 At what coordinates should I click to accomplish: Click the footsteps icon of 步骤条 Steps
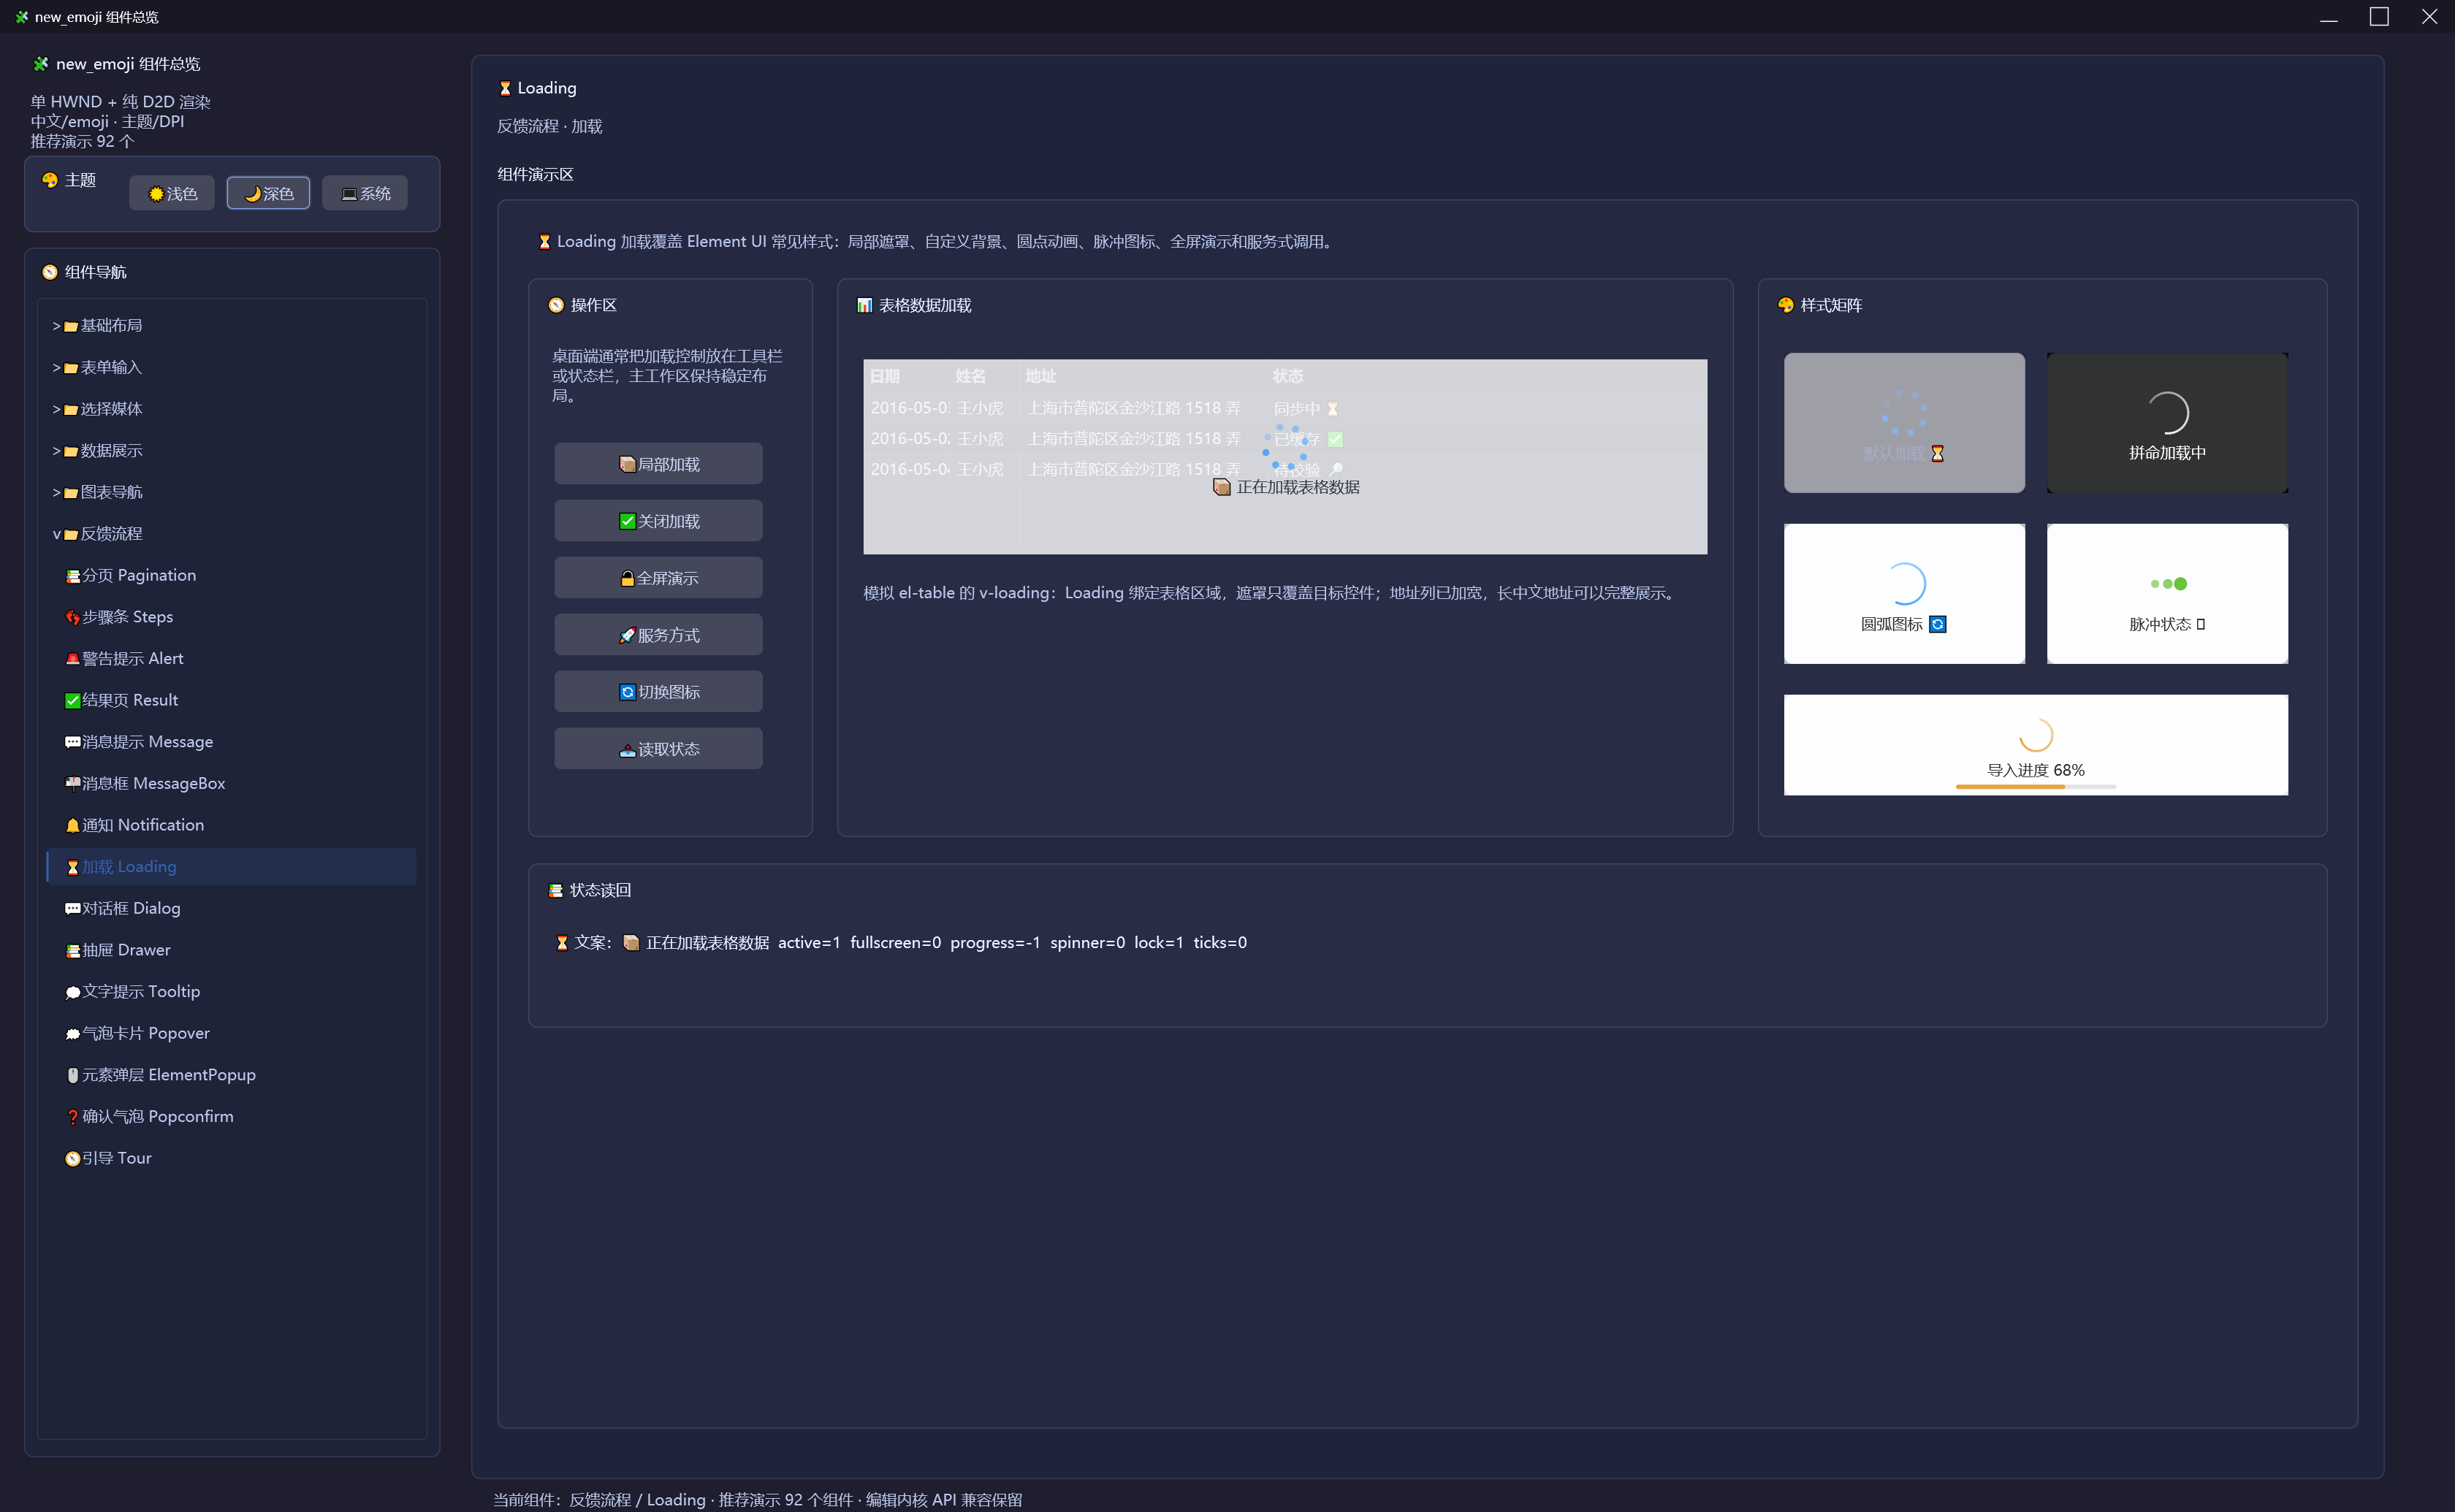pyautogui.click(x=73, y=617)
